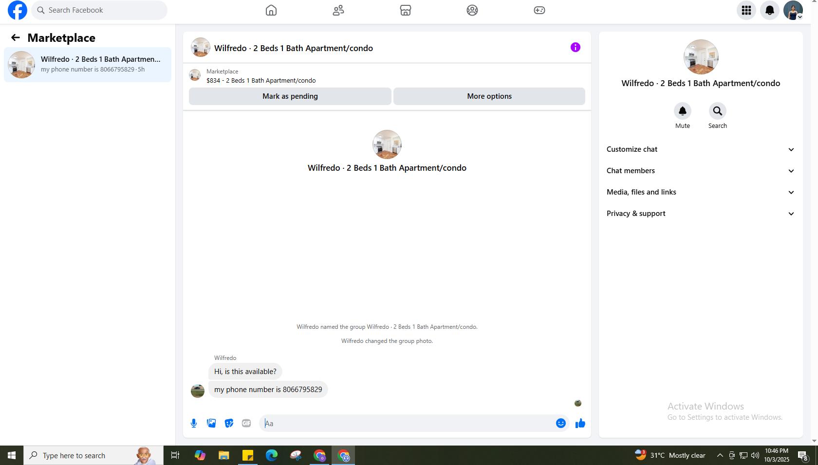Image resolution: width=818 pixels, height=465 pixels.
Task: Attach a photo using the image icon
Action: [x=211, y=423]
